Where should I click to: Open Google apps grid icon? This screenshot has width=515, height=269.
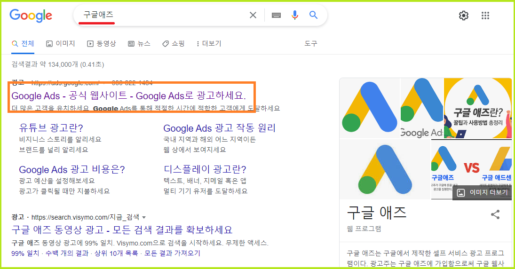(485, 16)
